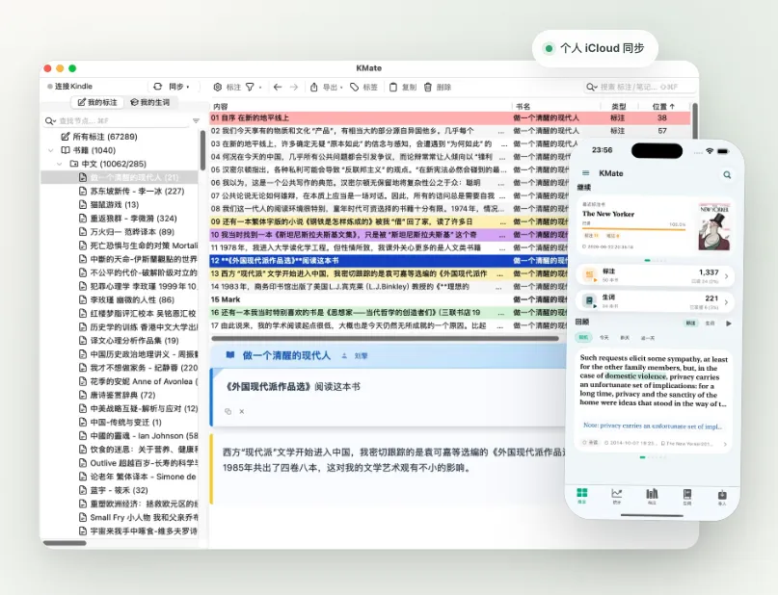Select blue row 12 外国现代派作品选

point(389,261)
